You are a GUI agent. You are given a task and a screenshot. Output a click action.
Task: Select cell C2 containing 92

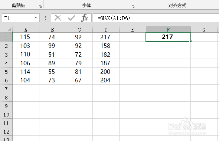click(x=79, y=46)
